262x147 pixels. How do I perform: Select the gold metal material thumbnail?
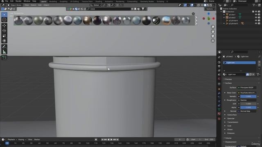pyautogui.click(x=87, y=20)
